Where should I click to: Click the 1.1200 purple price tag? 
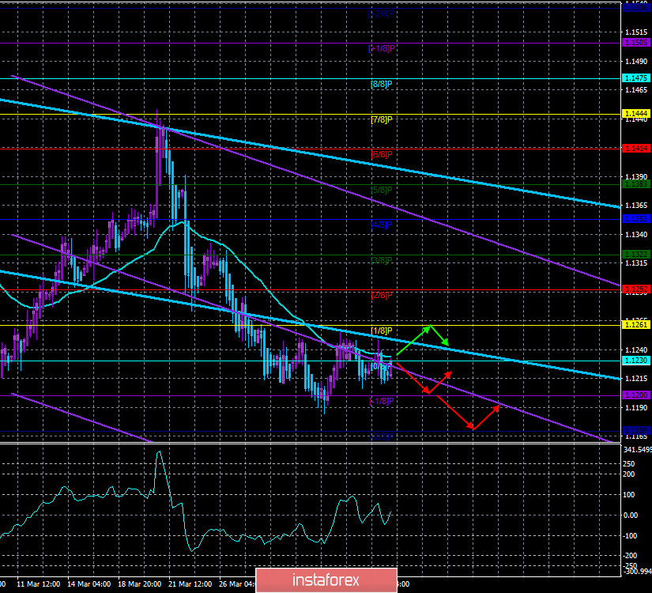[635, 395]
